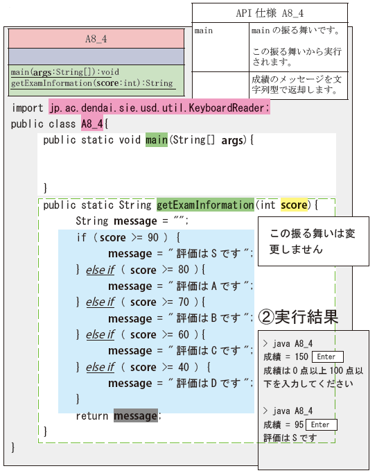
Task: Click the green-highlighted 'main' method name
Action: tap(157, 140)
